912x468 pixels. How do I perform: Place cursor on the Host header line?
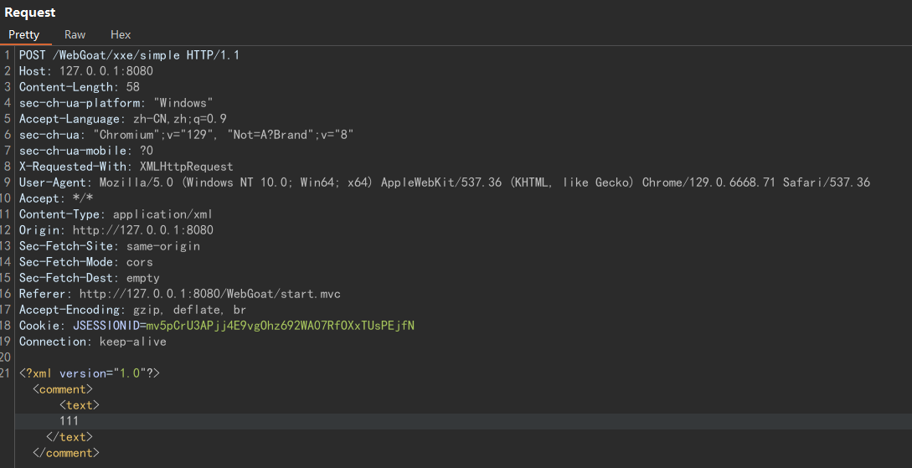click(x=85, y=71)
